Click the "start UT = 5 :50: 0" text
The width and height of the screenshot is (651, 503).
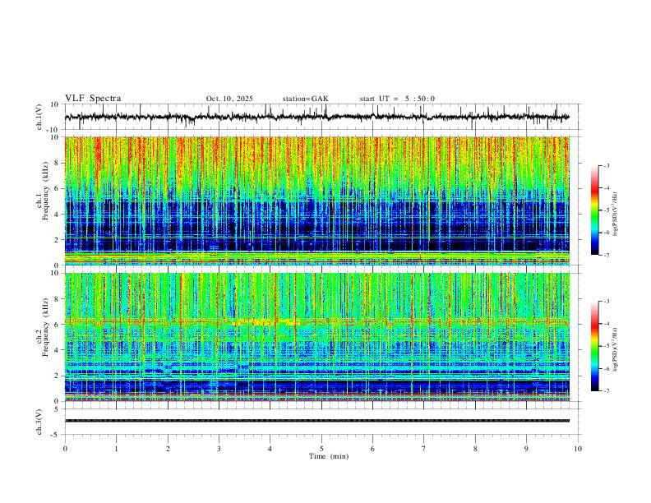click(x=397, y=99)
